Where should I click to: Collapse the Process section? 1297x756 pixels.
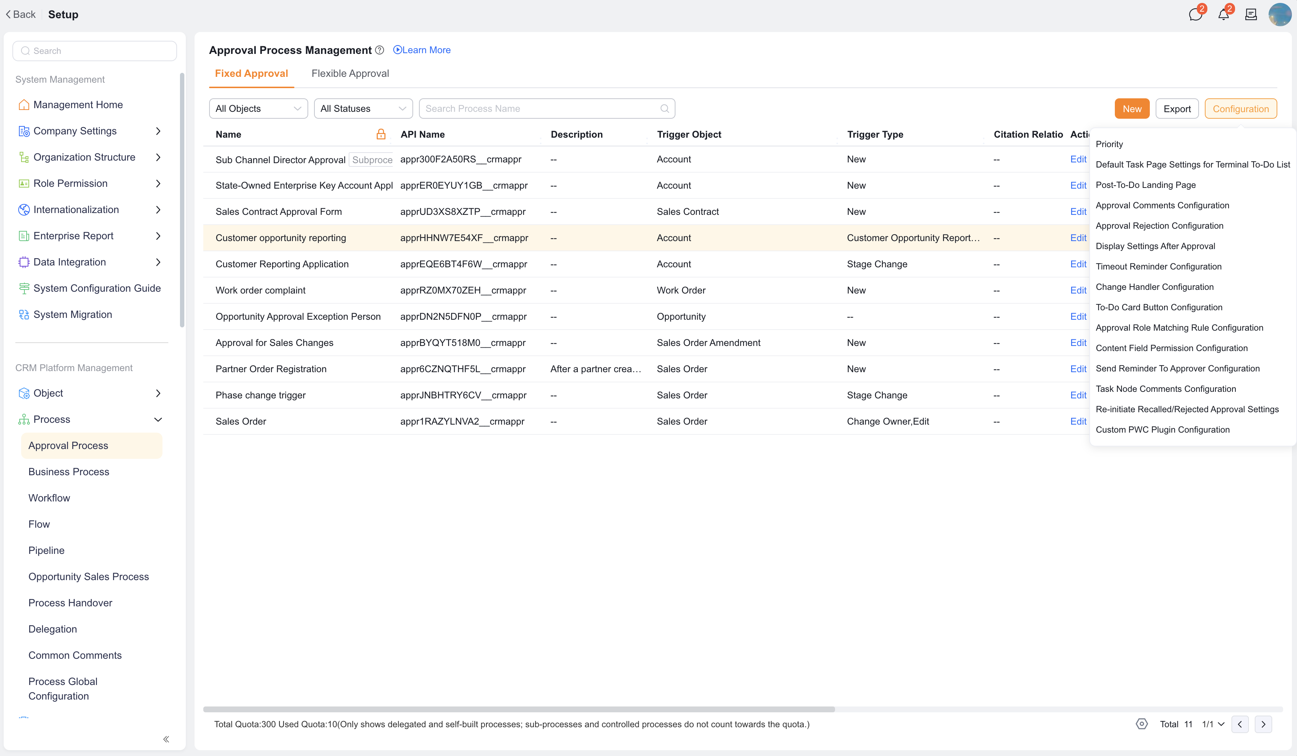(x=158, y=420)
